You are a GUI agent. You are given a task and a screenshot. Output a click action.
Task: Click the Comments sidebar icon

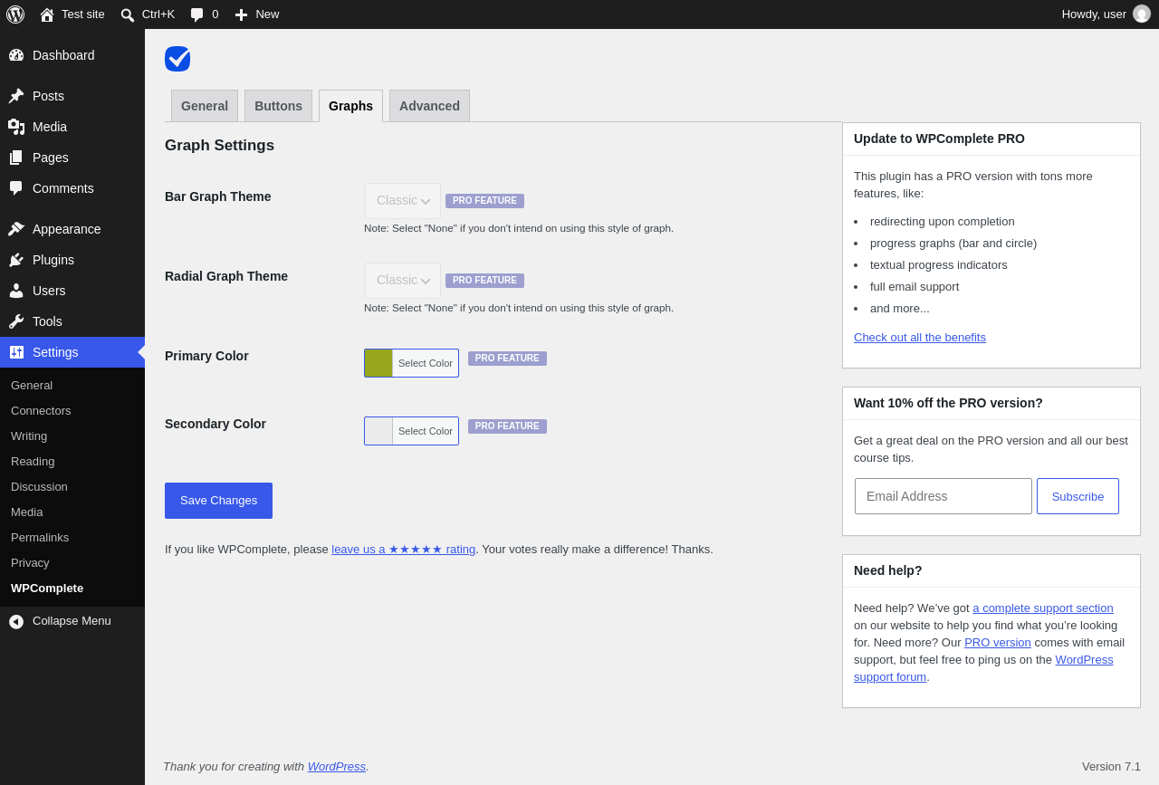tap(16, 188)
